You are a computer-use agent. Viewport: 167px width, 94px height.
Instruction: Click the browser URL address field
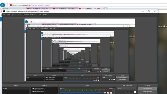pyautogui.click(x=88, y=5)
